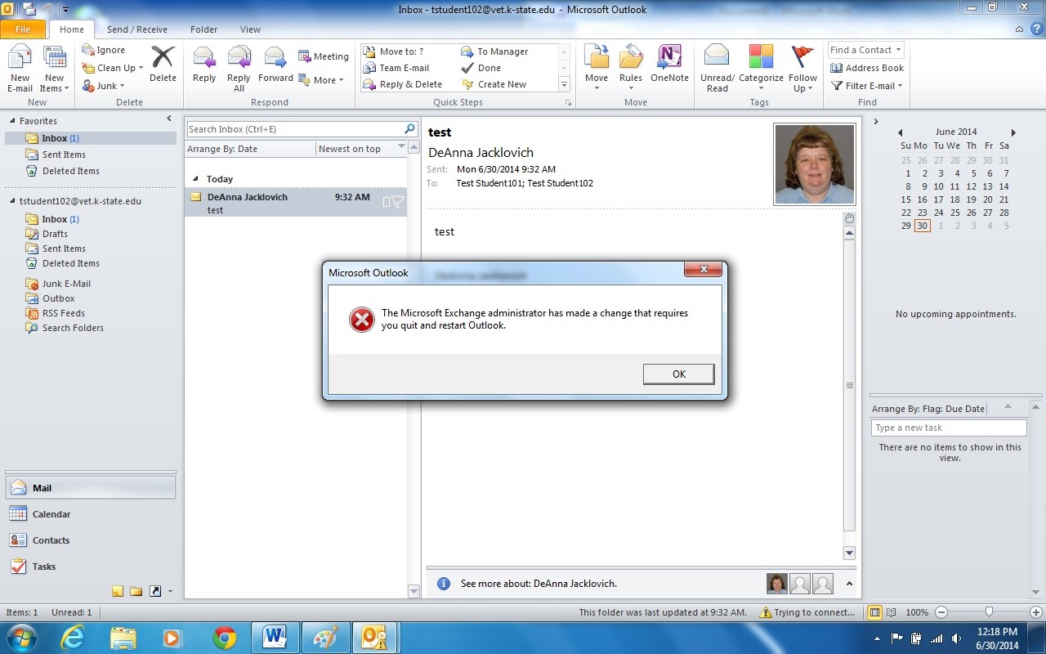Click the Search Inbox field
This screenshot has height=654, width=1046.
(295, 129)
